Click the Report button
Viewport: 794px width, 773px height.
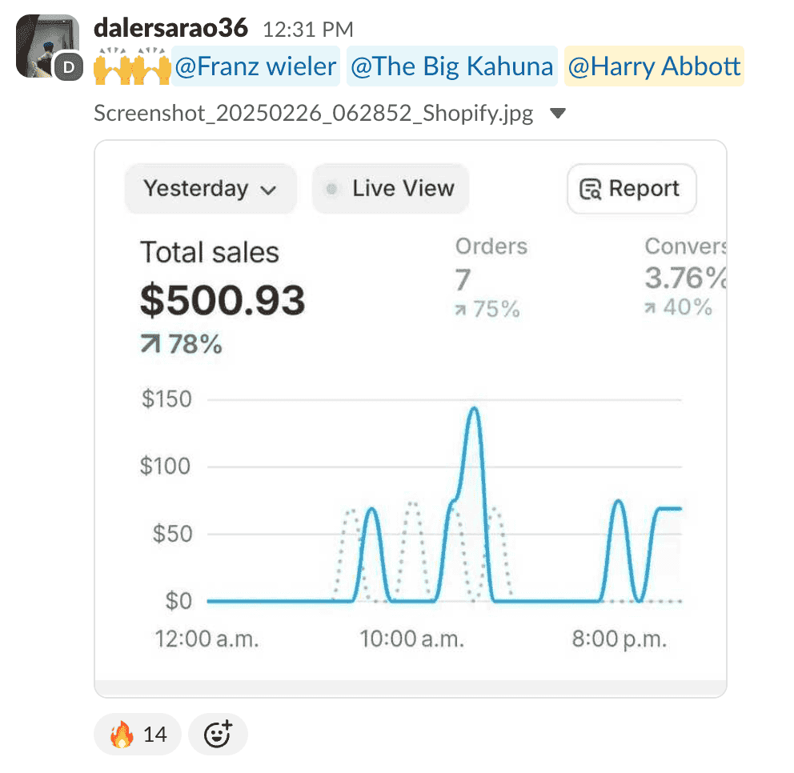632,190
